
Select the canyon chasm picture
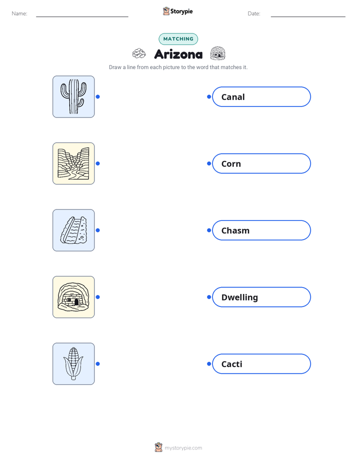pyautogui.click(x=73, y=163)
